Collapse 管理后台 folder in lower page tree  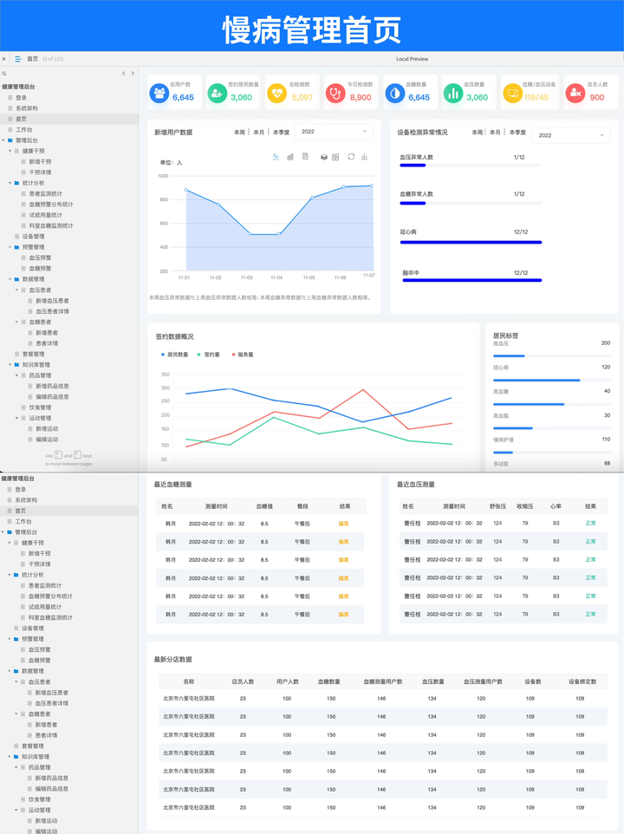[3, 532]
